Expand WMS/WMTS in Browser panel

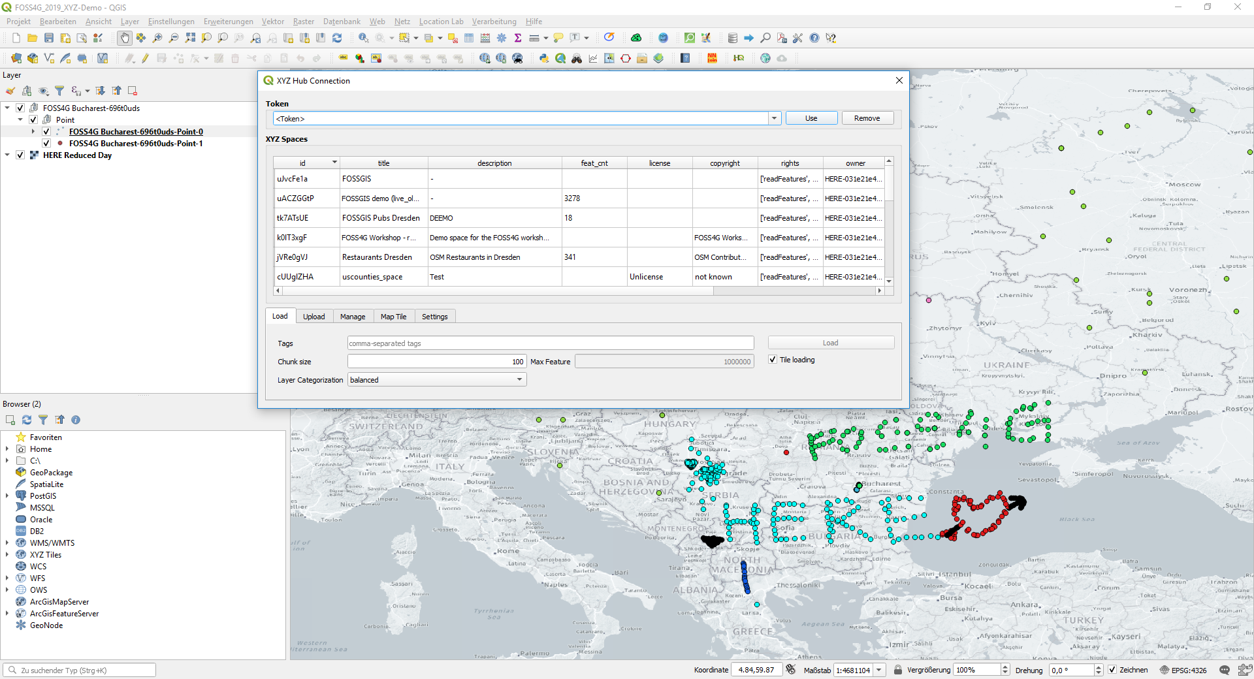coord(7,543)
